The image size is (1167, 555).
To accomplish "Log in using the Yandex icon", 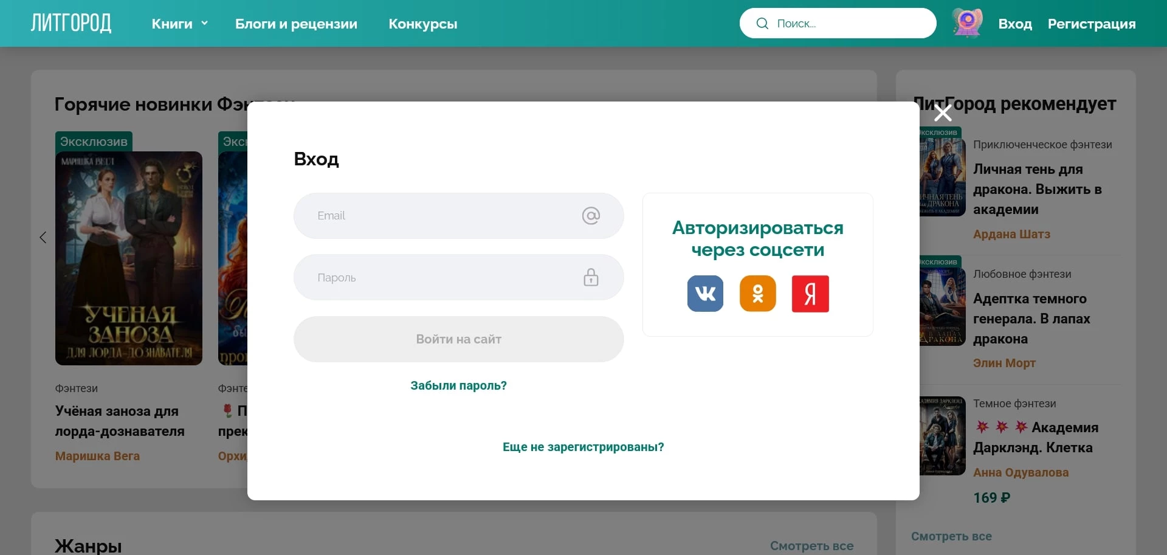I will pyautogui.click(x=810, y=294).
